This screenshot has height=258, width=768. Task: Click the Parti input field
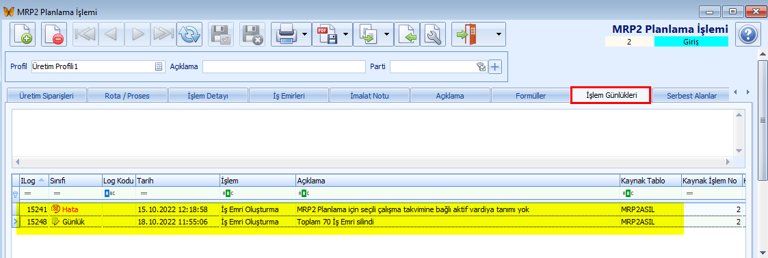pos(438,66)
